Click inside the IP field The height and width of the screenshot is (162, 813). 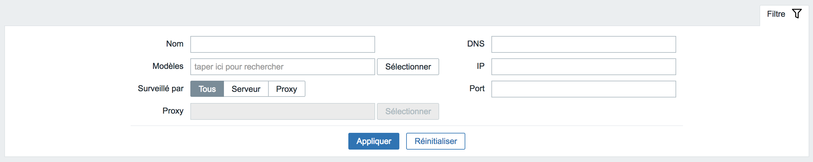tap(583, 67)
